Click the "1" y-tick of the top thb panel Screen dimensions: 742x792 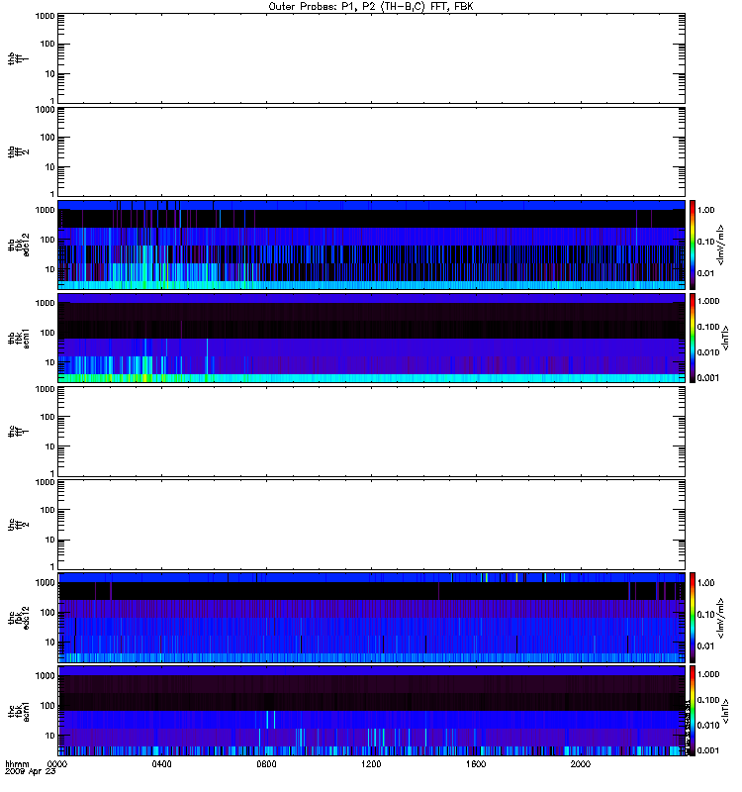52,101
